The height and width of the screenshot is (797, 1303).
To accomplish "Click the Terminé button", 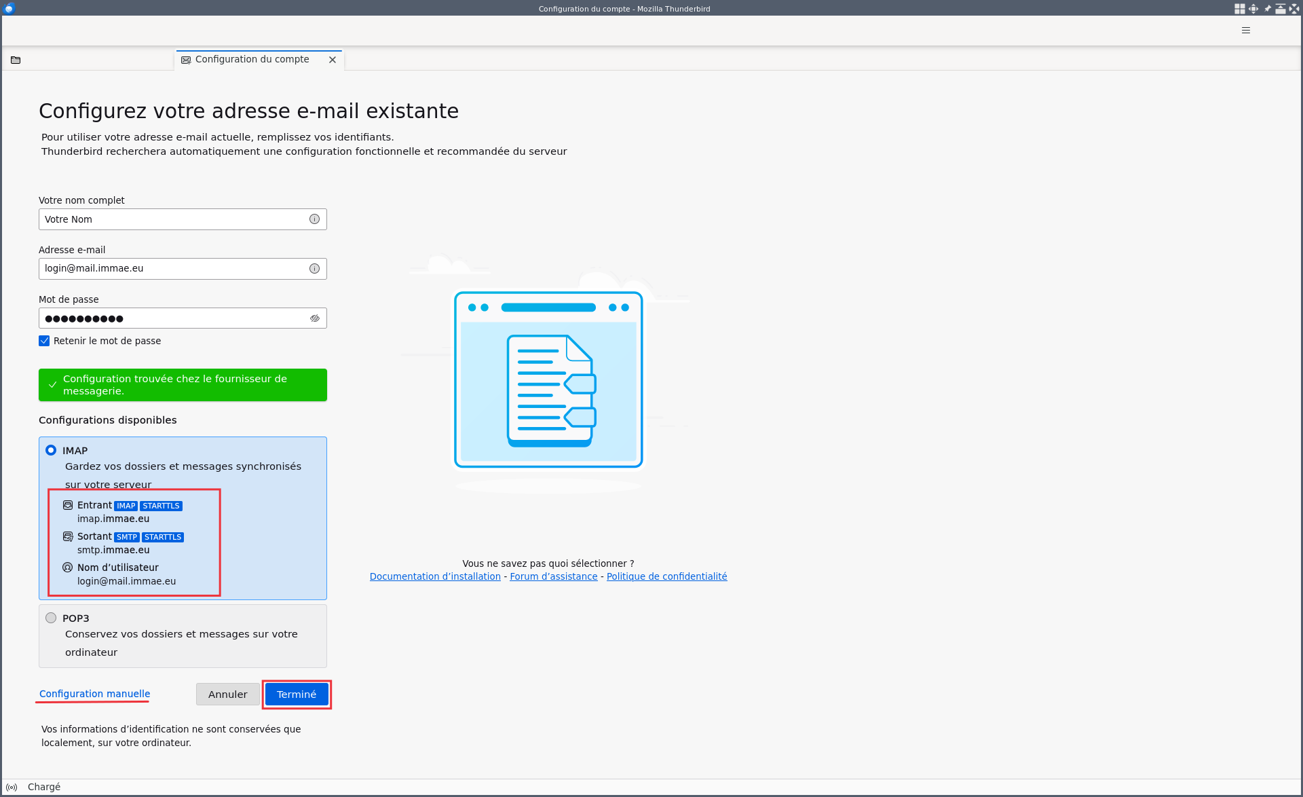I will coord(297,694).
